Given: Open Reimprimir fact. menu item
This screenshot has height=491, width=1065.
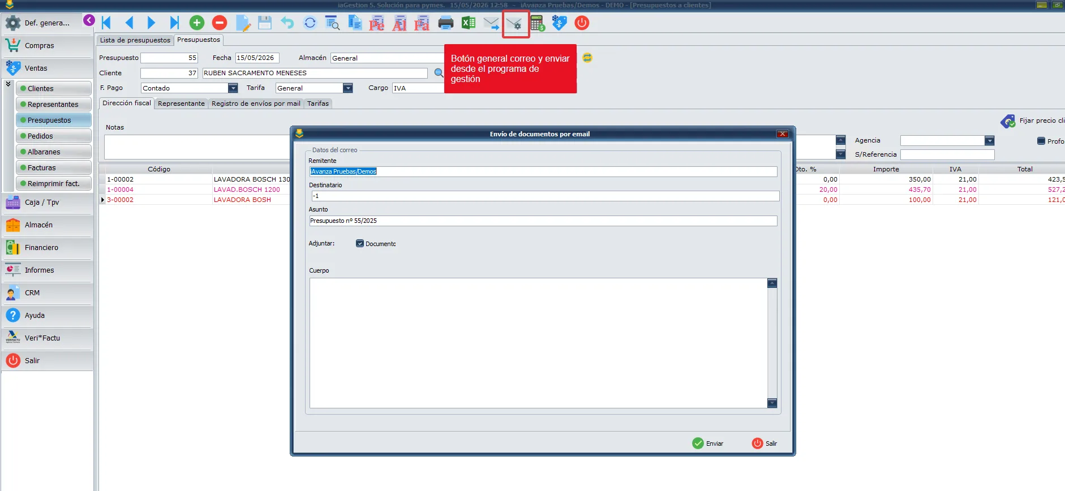Looking at the screenshot, I should point(54,184).
